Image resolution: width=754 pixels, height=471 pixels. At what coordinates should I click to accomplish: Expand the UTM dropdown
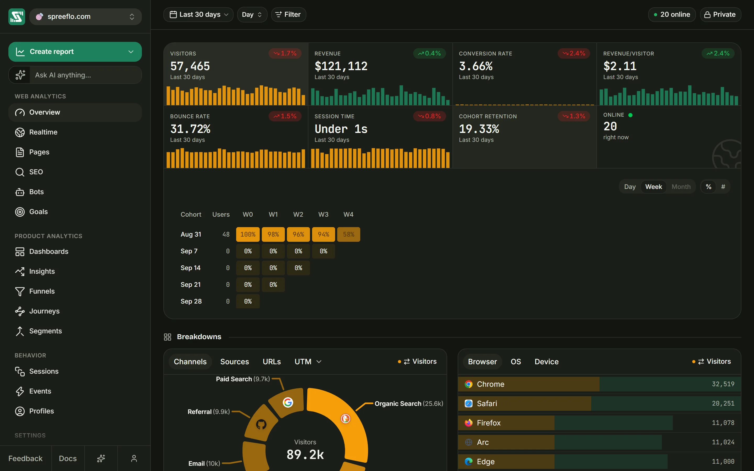tap(308, 362)
